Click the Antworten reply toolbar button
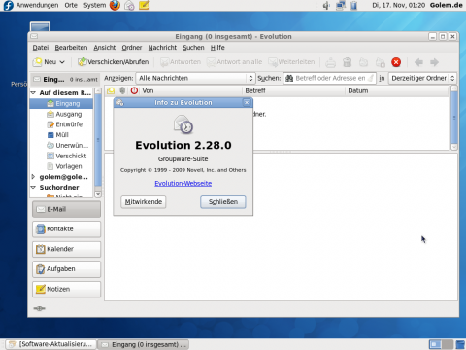Viewport: 466px width, 350px height. tap(181, 62)
